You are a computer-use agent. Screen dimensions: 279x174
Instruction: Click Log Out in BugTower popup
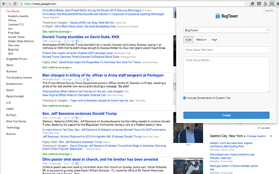coord(269,10)
